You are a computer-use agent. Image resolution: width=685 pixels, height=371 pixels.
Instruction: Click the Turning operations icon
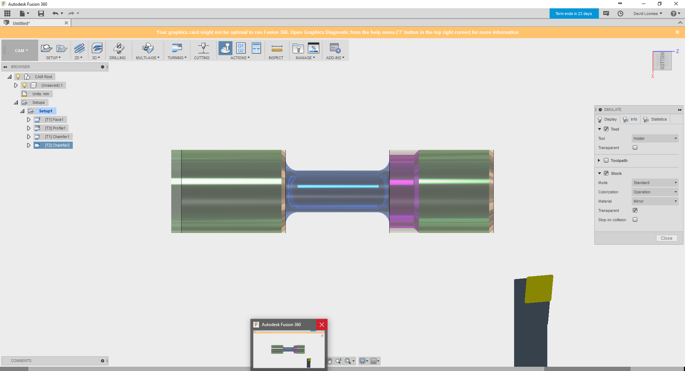(177, 48)
